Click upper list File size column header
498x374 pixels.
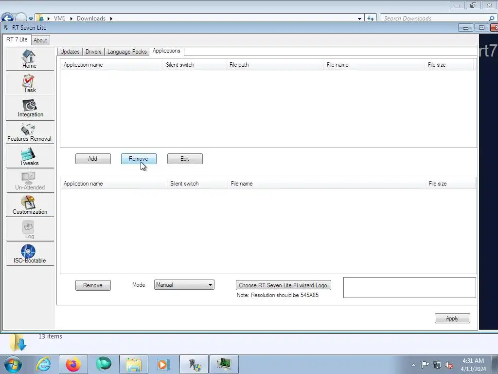pyautogui.click(x=449, y=65)
